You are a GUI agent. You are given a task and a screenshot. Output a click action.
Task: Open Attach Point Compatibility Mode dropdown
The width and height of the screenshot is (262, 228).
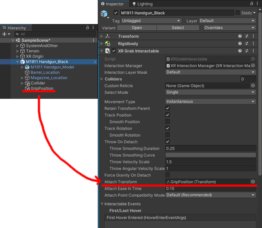pyautogui.click(x=211, y=195)
